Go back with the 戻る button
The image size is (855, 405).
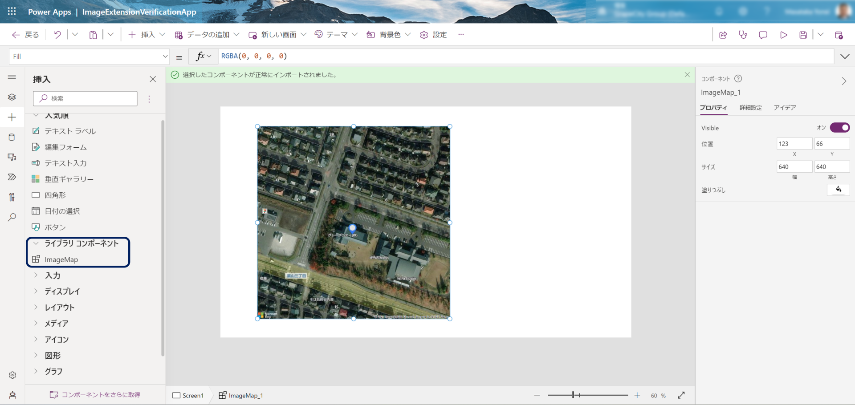click(25, 35)
